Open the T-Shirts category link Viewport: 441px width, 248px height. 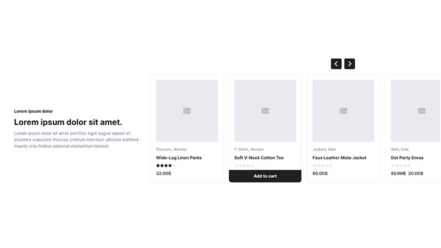[x=241, y=149]
